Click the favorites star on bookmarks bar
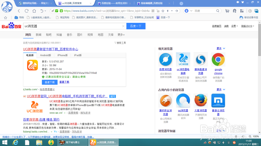Screen dimensions: 261x146 [5, 18]
